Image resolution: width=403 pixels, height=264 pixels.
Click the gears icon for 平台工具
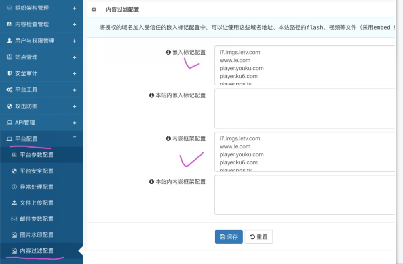[x=10, y=90]
